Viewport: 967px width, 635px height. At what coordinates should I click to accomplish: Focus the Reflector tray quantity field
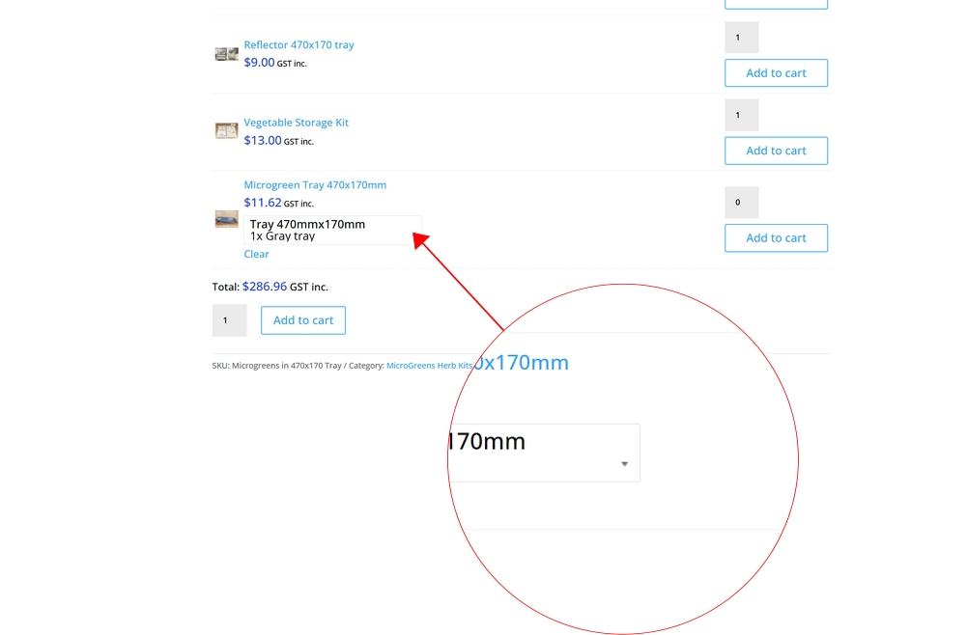741,38
